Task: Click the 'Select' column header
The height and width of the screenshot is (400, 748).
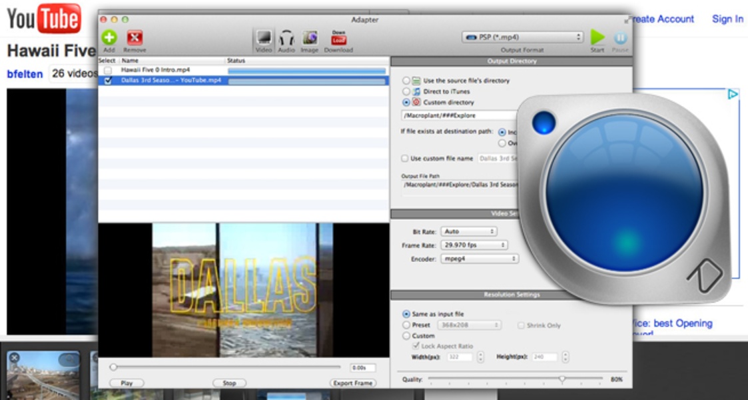Action: click(x=107, y=61)
